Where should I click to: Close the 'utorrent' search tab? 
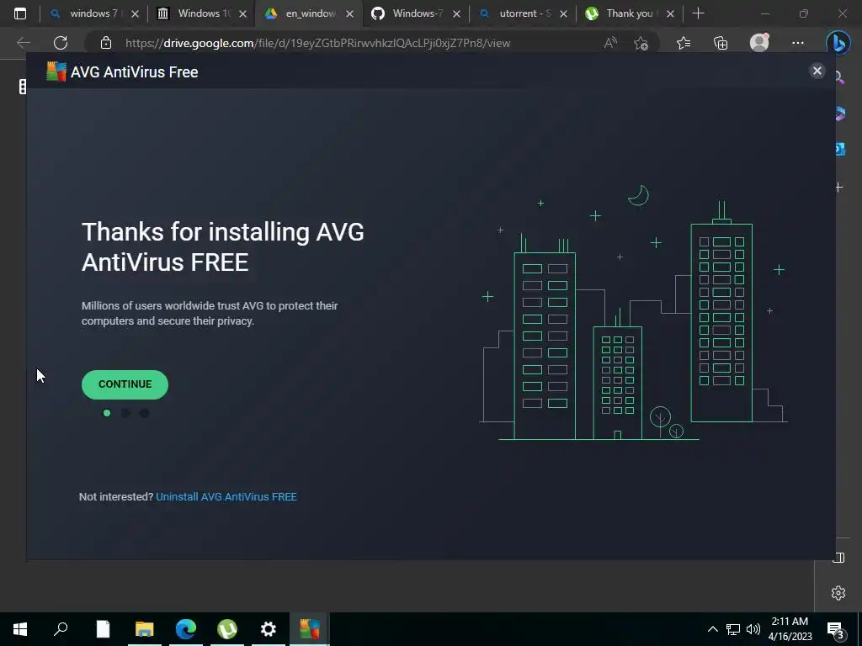(x=563, y=14)
